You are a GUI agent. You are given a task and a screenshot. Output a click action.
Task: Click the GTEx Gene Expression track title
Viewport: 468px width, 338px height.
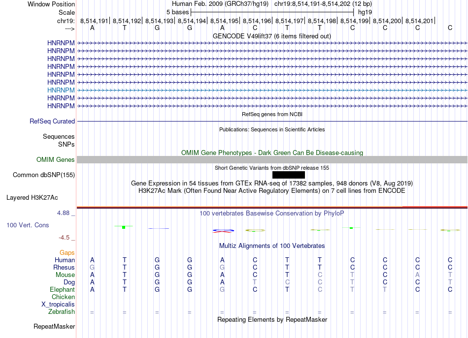tap(272, 183)
